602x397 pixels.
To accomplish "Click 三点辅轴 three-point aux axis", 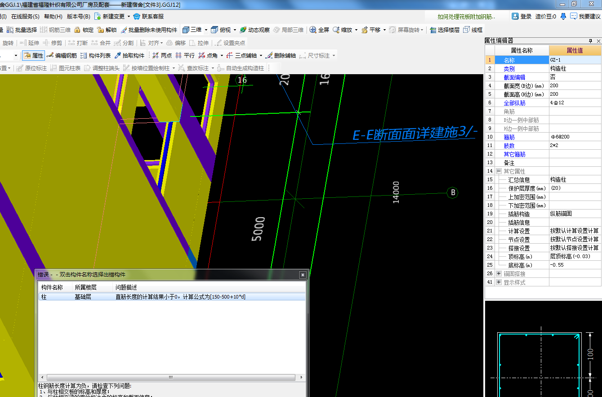I will (x=241, y=55).
